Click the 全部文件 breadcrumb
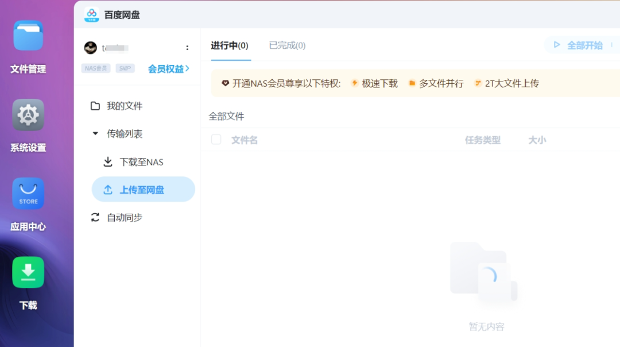This screenshot has height=347, width=620. (x=226, y=116)
